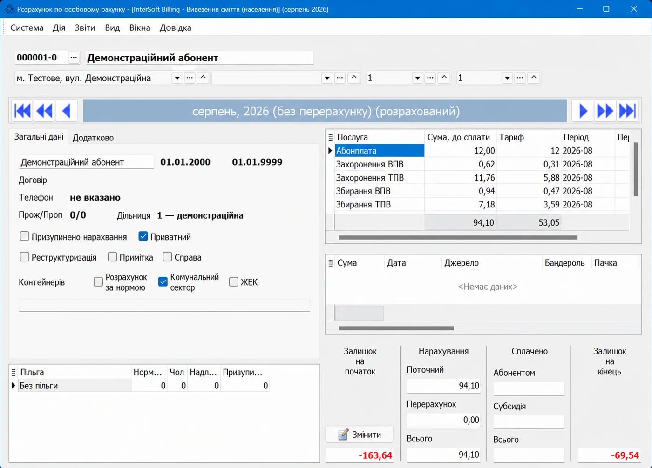
Task: Click the row indicator arrow beside Без пільги
Action: tap(14, 386)
